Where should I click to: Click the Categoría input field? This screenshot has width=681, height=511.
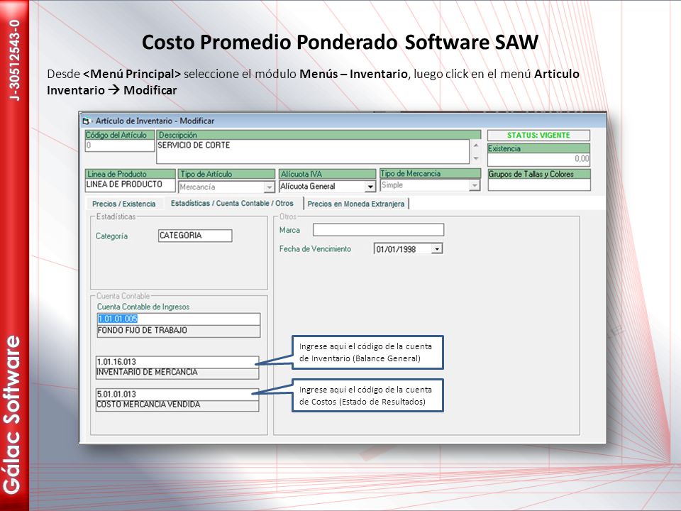point(195,236)
